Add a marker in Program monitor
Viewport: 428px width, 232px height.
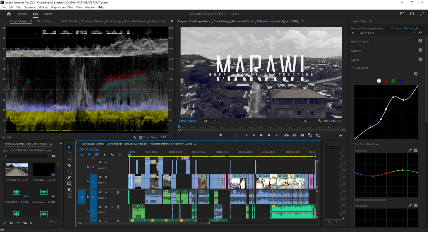pyautogui.click(x=221, y=135)
